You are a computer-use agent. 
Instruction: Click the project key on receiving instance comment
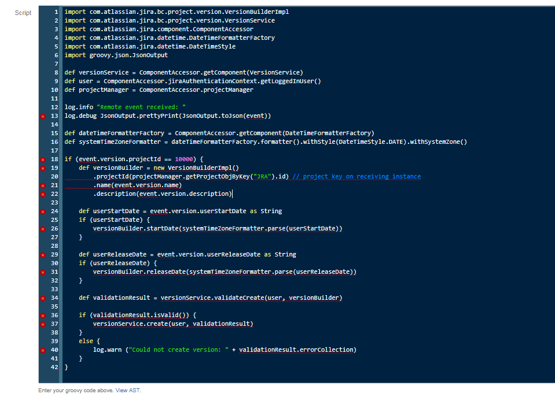(x=356, y=176)
